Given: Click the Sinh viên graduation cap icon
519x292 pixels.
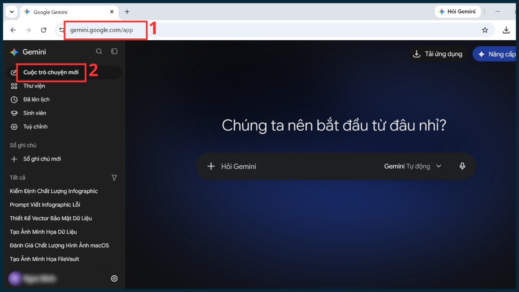Looking at the screenshot, I should point(14,113).
